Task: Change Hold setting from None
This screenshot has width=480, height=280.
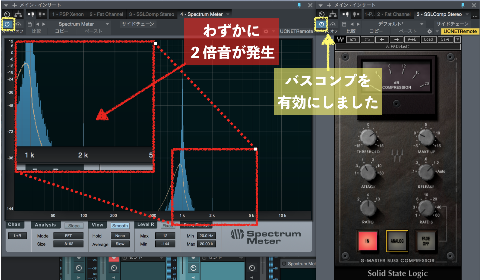Action: pos(120,236)
